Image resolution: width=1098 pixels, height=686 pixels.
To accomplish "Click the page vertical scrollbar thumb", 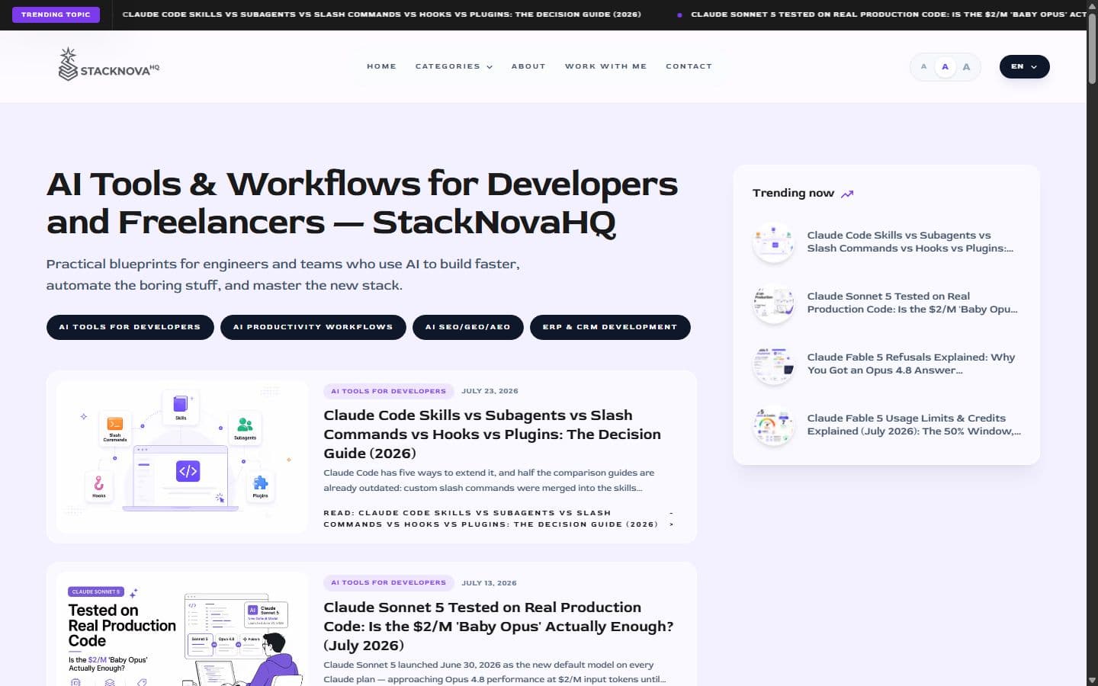I will tap(1092, 47).
